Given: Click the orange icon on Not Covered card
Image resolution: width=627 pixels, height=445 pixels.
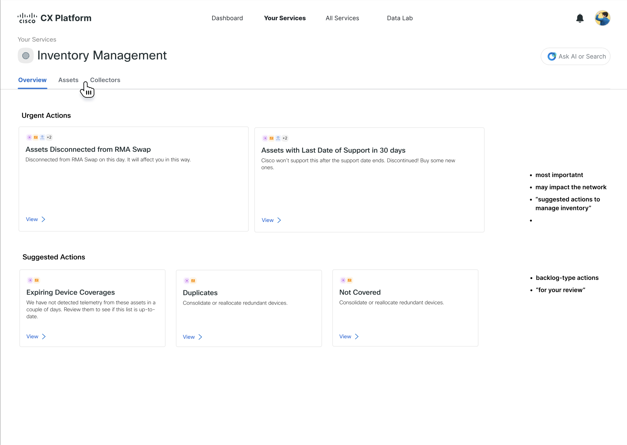Looking at the screenshot, I should 349,280.
